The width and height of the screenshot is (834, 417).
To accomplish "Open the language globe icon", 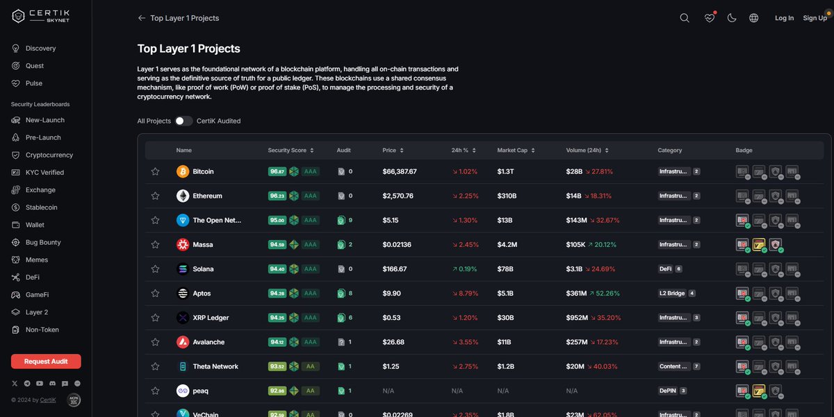I will click(x=754, y=18).
